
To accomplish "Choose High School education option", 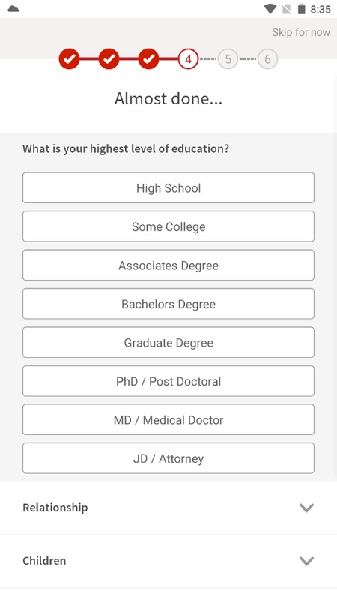I will pyautogui.click(x=168, y=187).
